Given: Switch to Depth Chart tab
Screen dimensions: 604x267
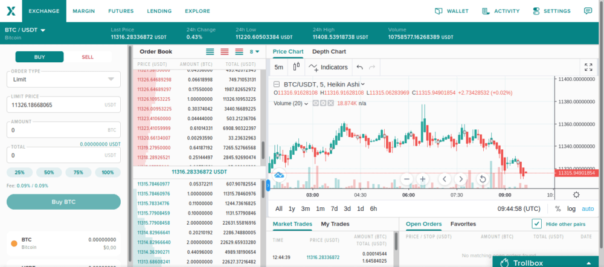Looking at the screenshot, I should (329, 52).
